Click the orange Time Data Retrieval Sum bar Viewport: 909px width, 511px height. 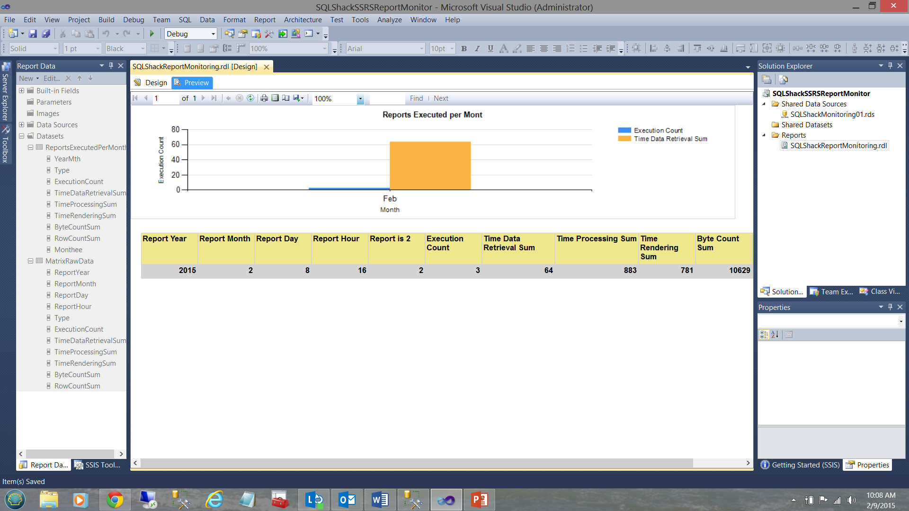(430, 166)
